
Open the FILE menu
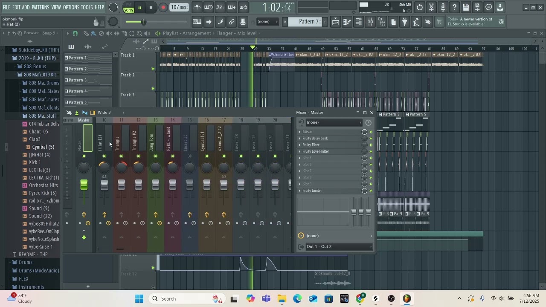pyautogui.click(x=6, y=7)
